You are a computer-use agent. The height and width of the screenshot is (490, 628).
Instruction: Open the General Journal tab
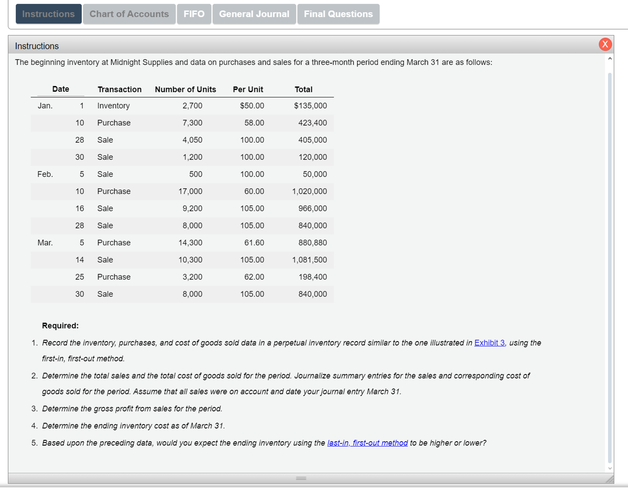click(x=254, y=14)
